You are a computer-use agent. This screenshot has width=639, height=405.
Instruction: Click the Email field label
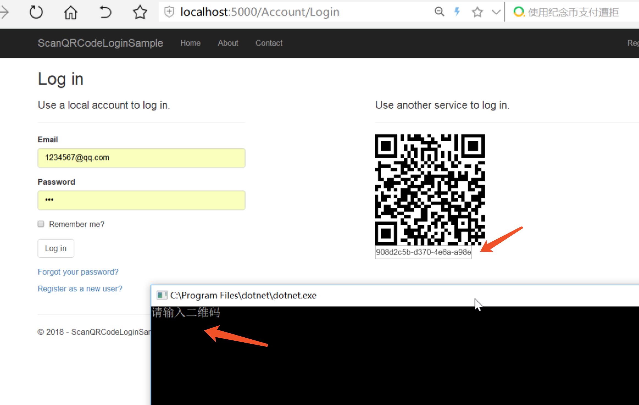(48, 140)
